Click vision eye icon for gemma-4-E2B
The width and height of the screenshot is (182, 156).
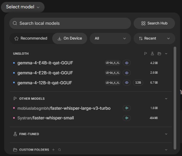tap(127, 73)
